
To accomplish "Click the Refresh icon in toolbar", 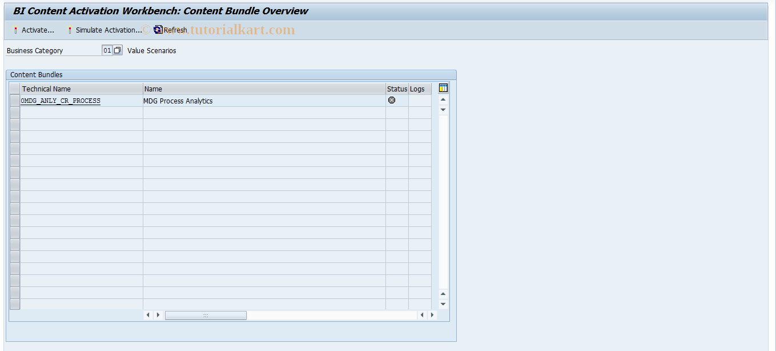I will [158, 30].
